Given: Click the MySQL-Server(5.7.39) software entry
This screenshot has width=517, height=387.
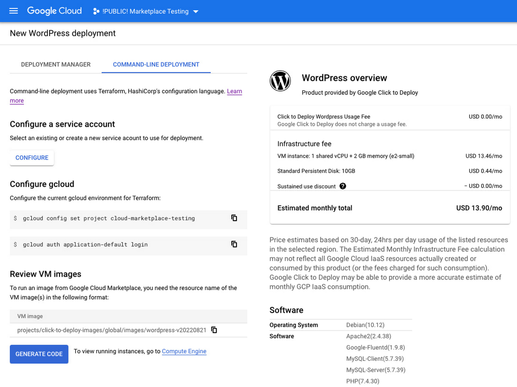Looking at the screenshot, I should pos(376,370).
